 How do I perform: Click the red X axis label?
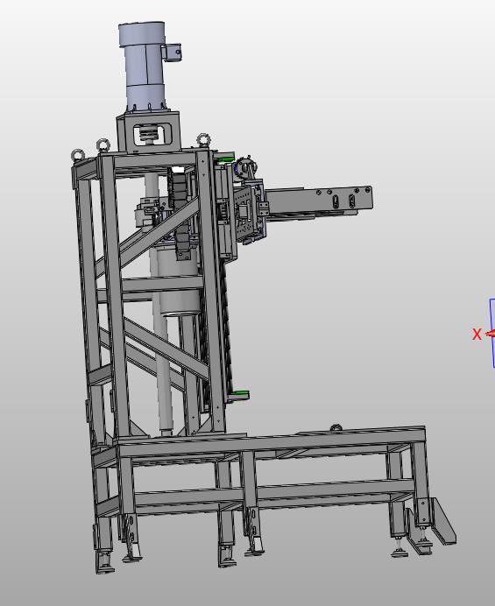[x=477, y=334]
